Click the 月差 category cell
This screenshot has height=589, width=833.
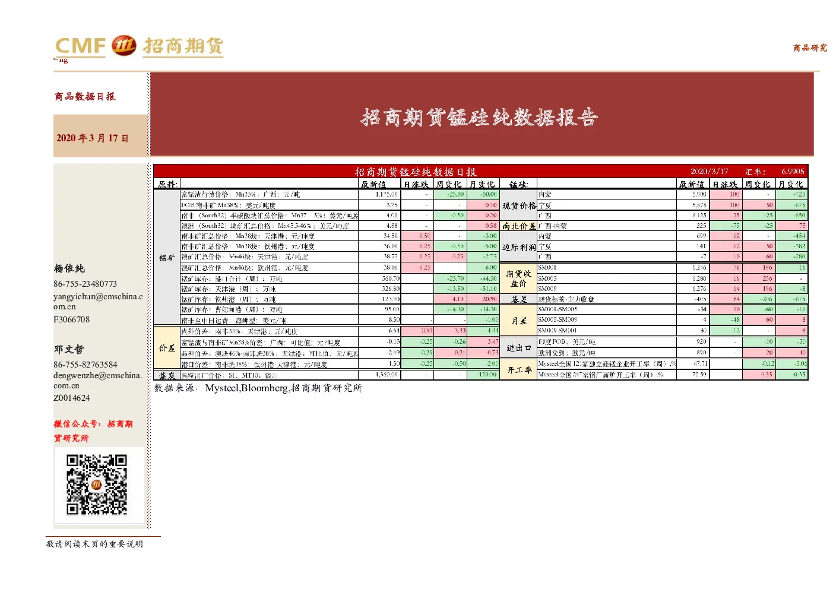(x=519, y=321)
